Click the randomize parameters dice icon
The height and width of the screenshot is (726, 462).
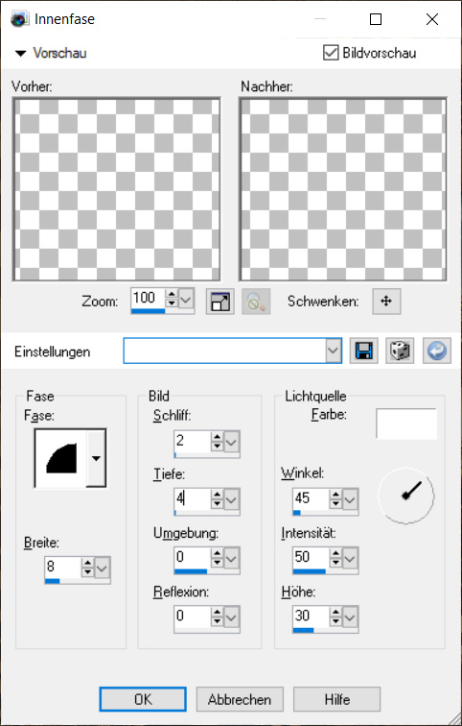[400, 351]
